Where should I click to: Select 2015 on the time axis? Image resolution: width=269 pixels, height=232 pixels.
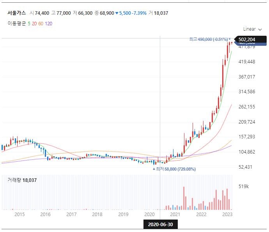[x=19, y=214]
